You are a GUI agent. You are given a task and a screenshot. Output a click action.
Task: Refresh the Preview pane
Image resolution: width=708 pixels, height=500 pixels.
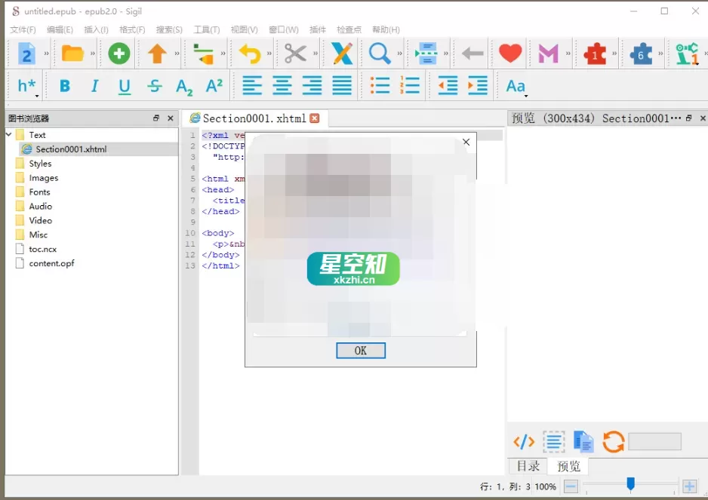613,441
